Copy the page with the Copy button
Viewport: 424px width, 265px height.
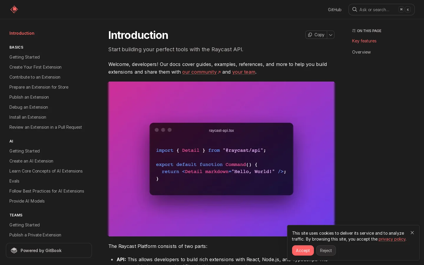[x=316, y=35]
